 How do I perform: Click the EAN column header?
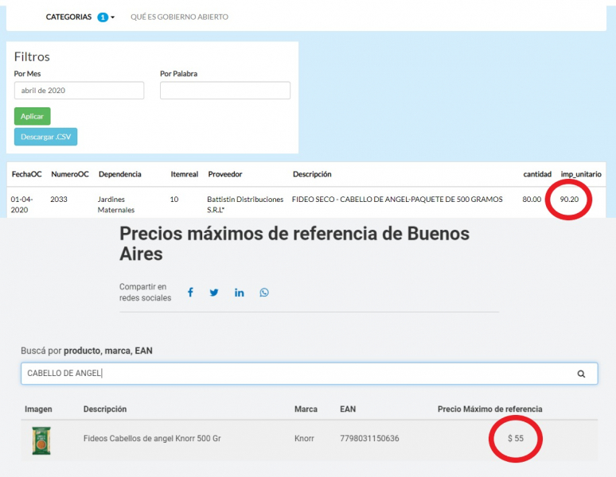pyautogui.click(x=348, y=409)
